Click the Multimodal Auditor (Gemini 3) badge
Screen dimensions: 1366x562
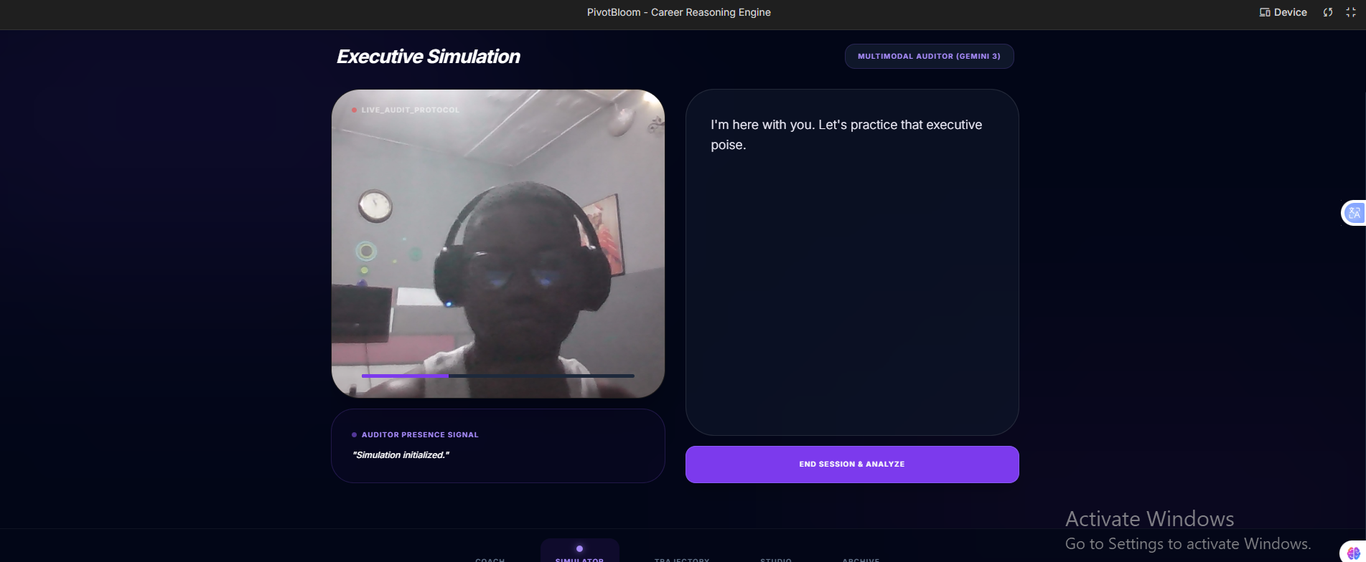(929, 56)
